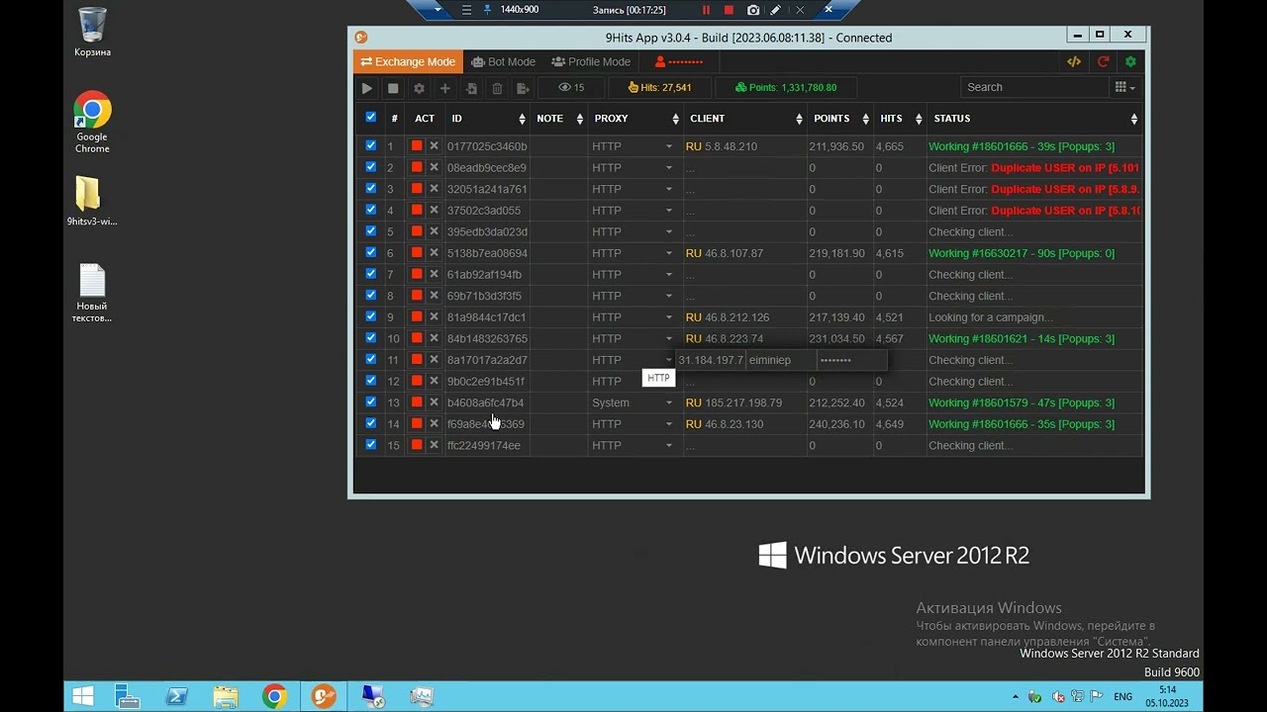Click language indicator ENG in tray

(1122, 697)
